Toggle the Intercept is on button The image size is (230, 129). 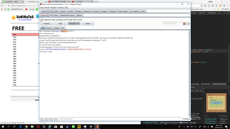coord(74,24)
